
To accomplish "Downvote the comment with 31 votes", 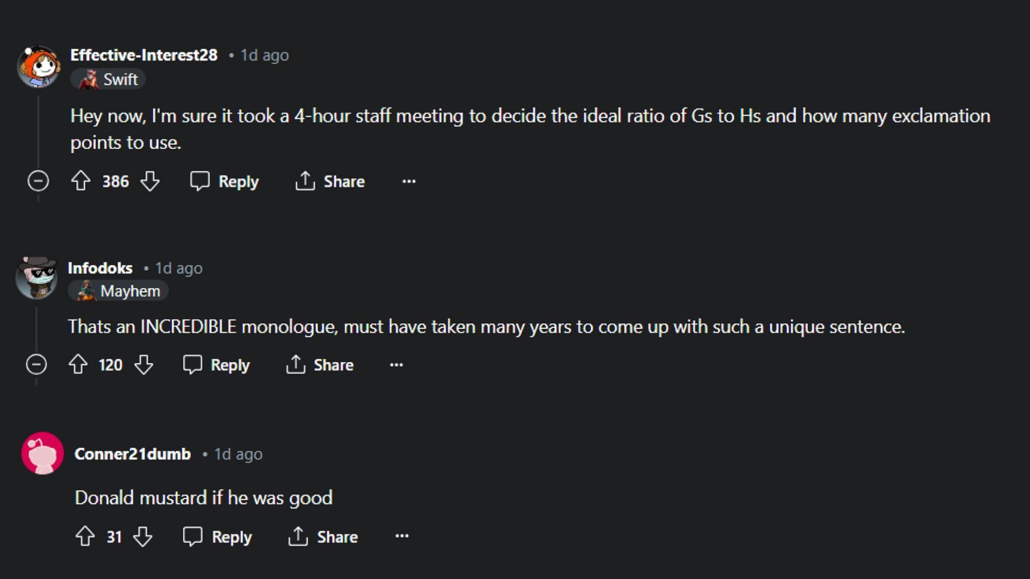I will (143, 536).
